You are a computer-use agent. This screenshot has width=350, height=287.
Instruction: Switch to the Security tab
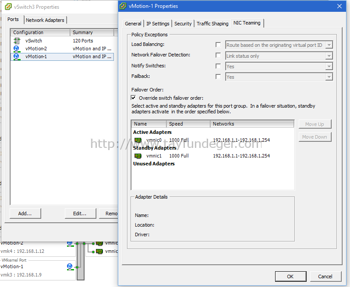(183, 24)
